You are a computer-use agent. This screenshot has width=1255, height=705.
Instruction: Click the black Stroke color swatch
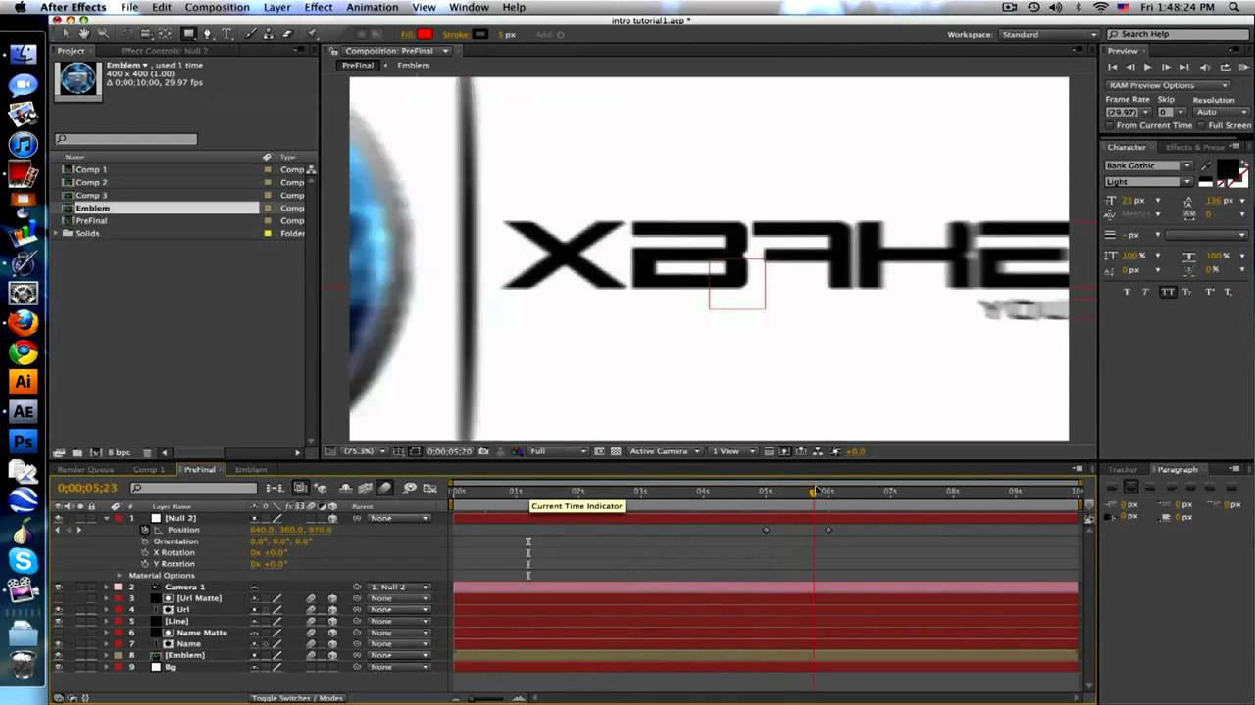pyautogui.click(x=480, y=34)
